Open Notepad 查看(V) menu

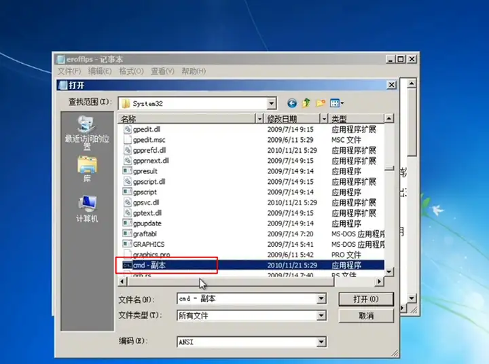tap(162, 71)
